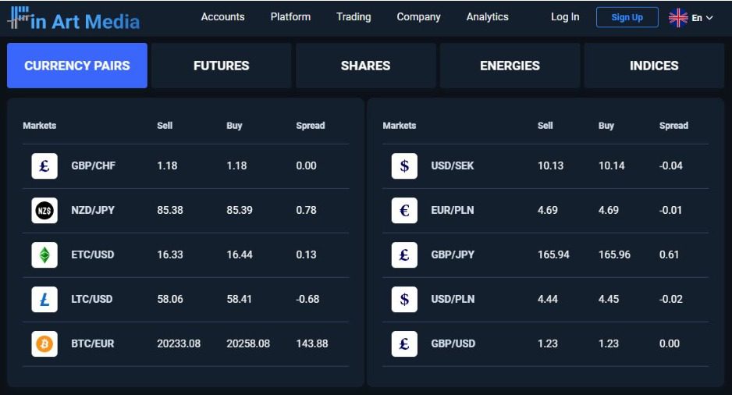732x395 pixels.
Task: Select the Energies tab
Action: 510,66
